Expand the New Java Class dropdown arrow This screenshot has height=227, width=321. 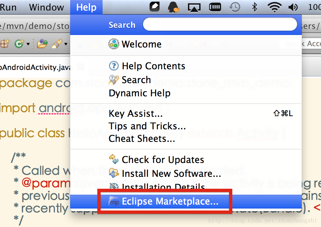pos(28,44)
